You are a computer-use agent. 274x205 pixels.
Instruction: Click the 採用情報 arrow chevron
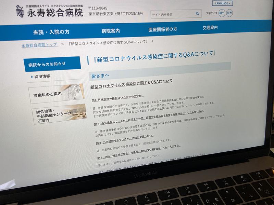click(x=32, y=77)
